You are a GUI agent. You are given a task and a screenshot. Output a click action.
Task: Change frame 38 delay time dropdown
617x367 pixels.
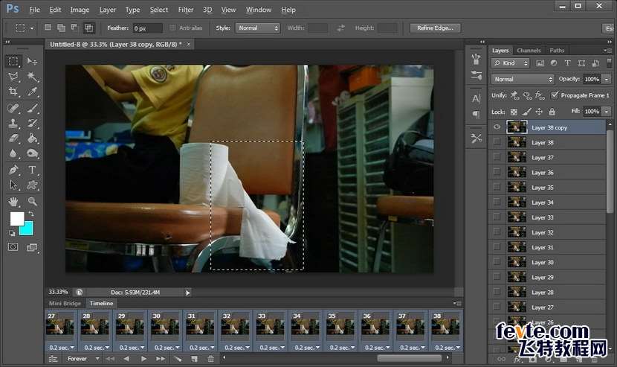pyautogui.click(x=448, y=348)
